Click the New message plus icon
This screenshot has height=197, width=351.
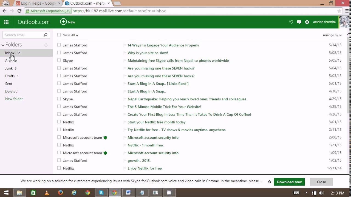coord(63,22)
